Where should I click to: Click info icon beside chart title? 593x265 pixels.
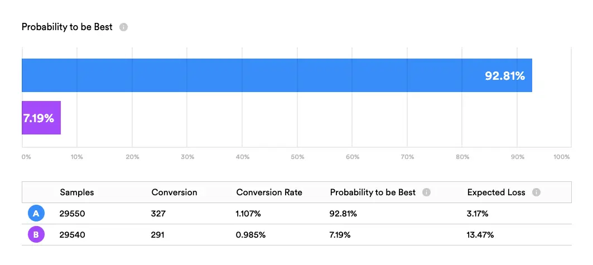click(x=123, y=27)
